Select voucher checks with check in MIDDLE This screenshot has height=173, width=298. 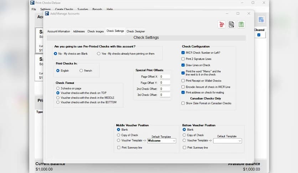85,98
